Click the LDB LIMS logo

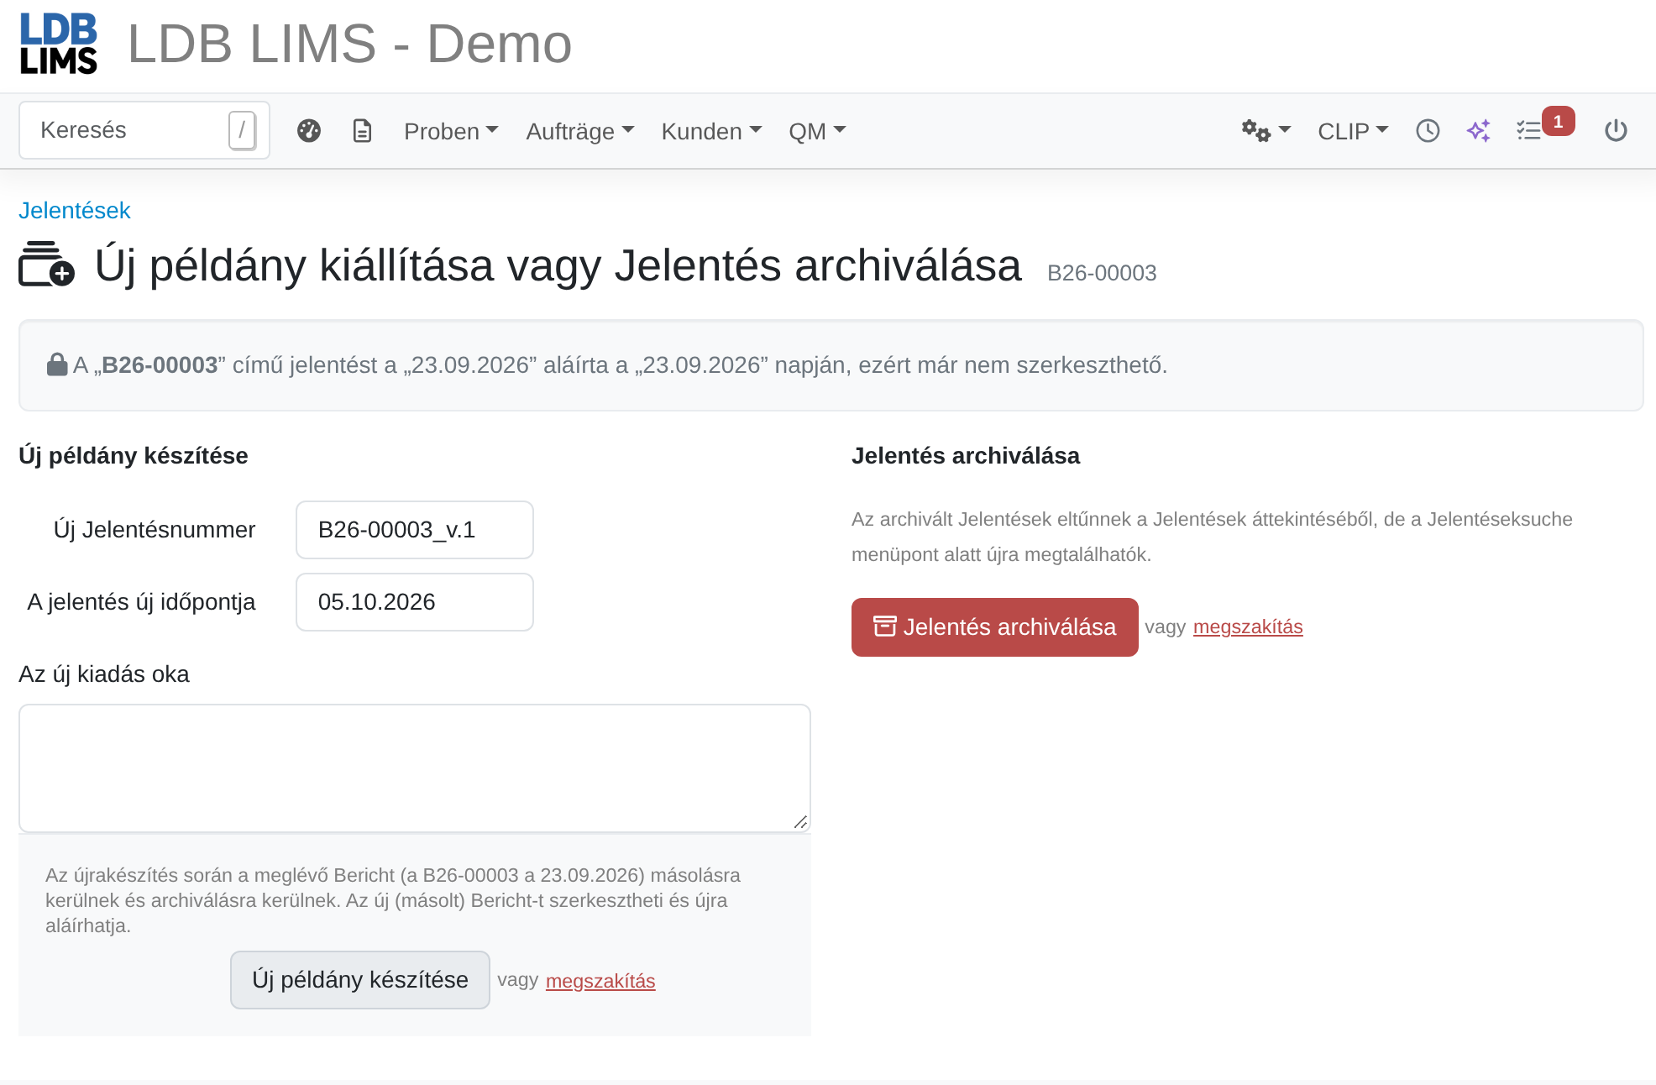58,44
